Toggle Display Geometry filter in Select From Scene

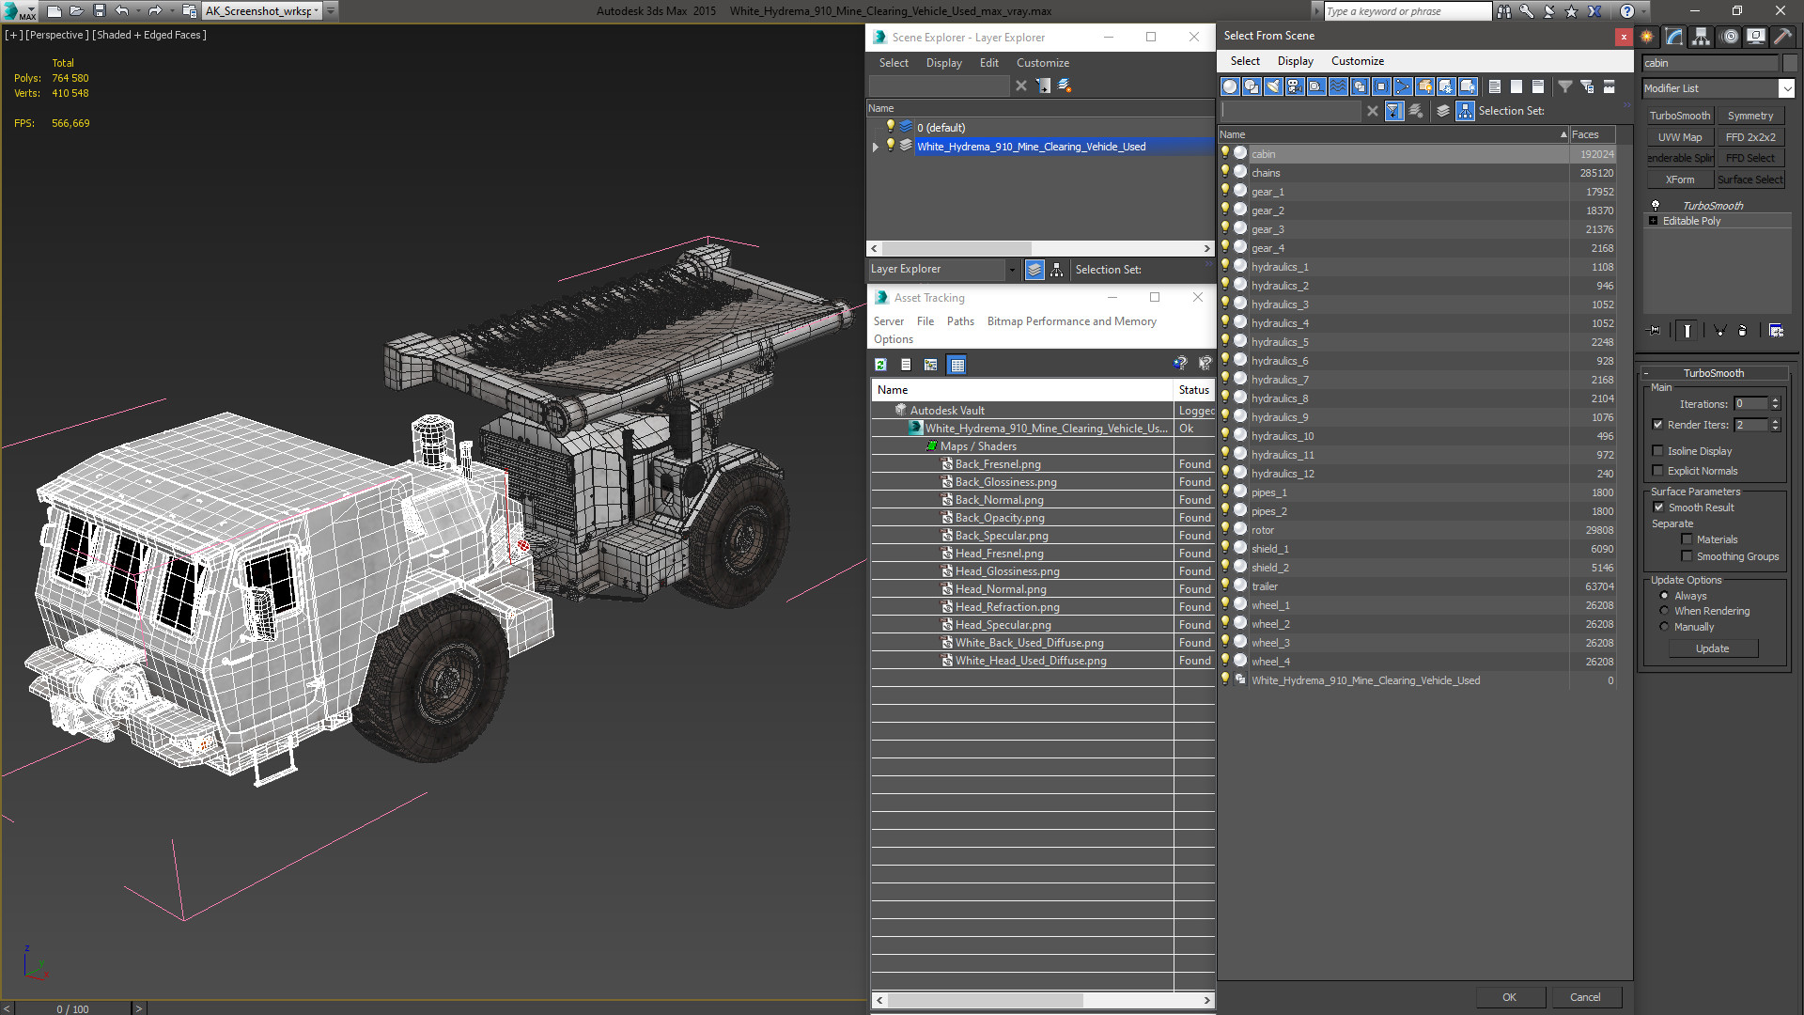click(x=1230, y=86)
